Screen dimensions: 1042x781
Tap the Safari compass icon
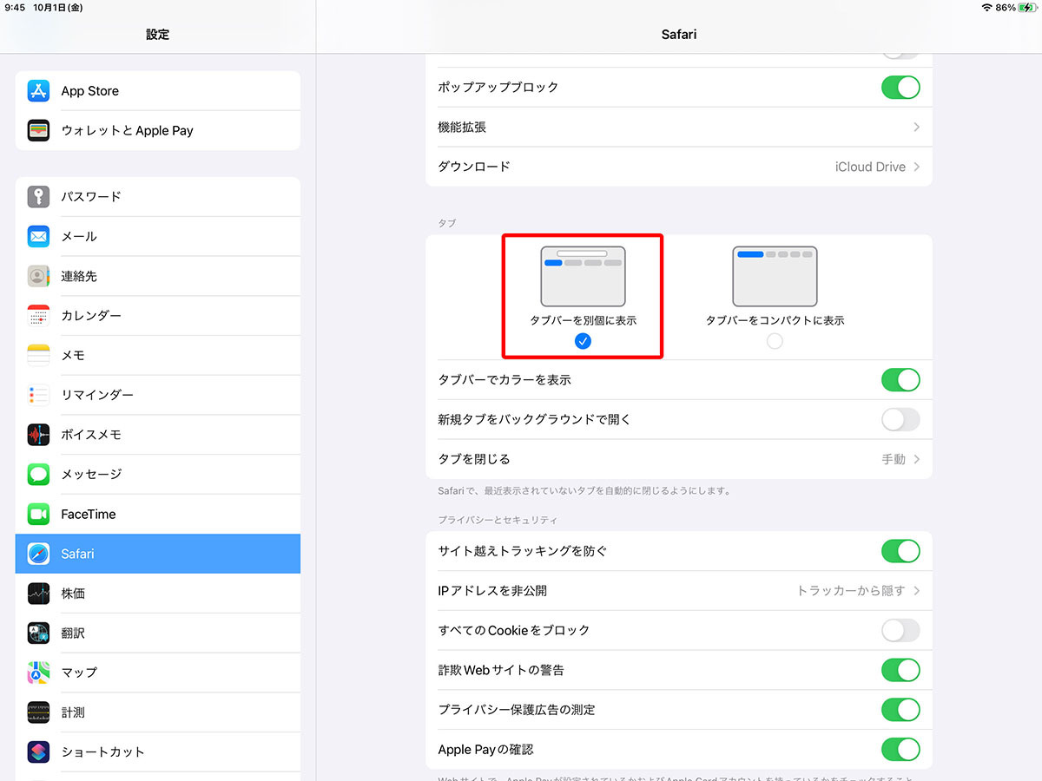pos(38,554)
